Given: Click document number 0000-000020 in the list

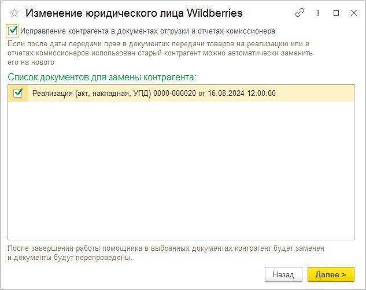Looking at the screenshot, I should [x=173, y=93].
